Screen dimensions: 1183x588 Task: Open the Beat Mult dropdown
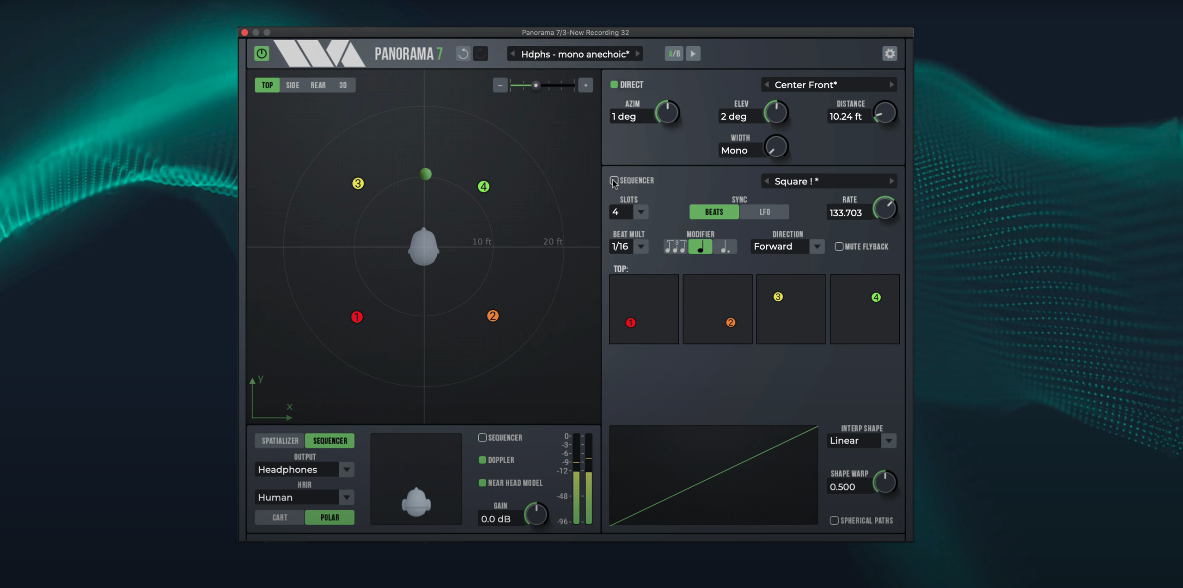[641, 246]
